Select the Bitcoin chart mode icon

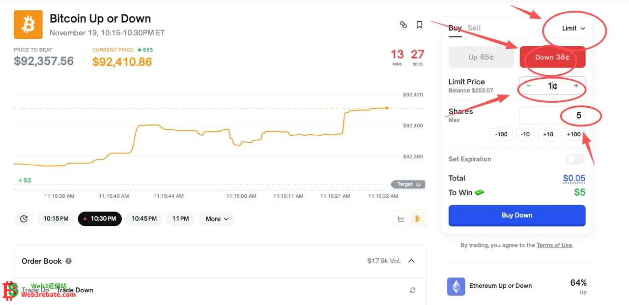[x=417, y=219]
